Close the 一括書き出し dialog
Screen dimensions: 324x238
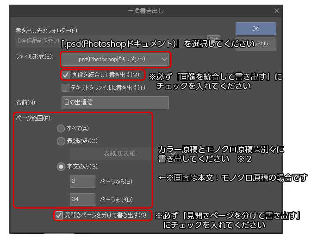(276, 11)
